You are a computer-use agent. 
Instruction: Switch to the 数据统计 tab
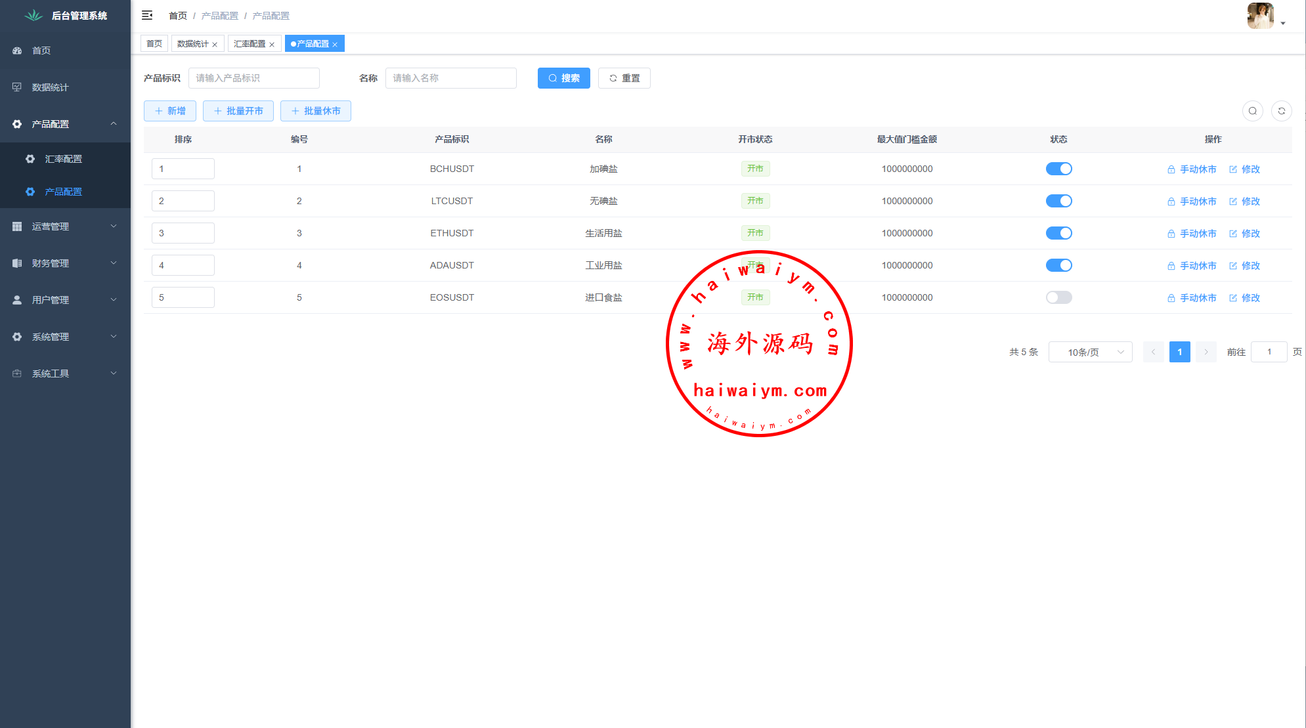[x=192, y=44]
